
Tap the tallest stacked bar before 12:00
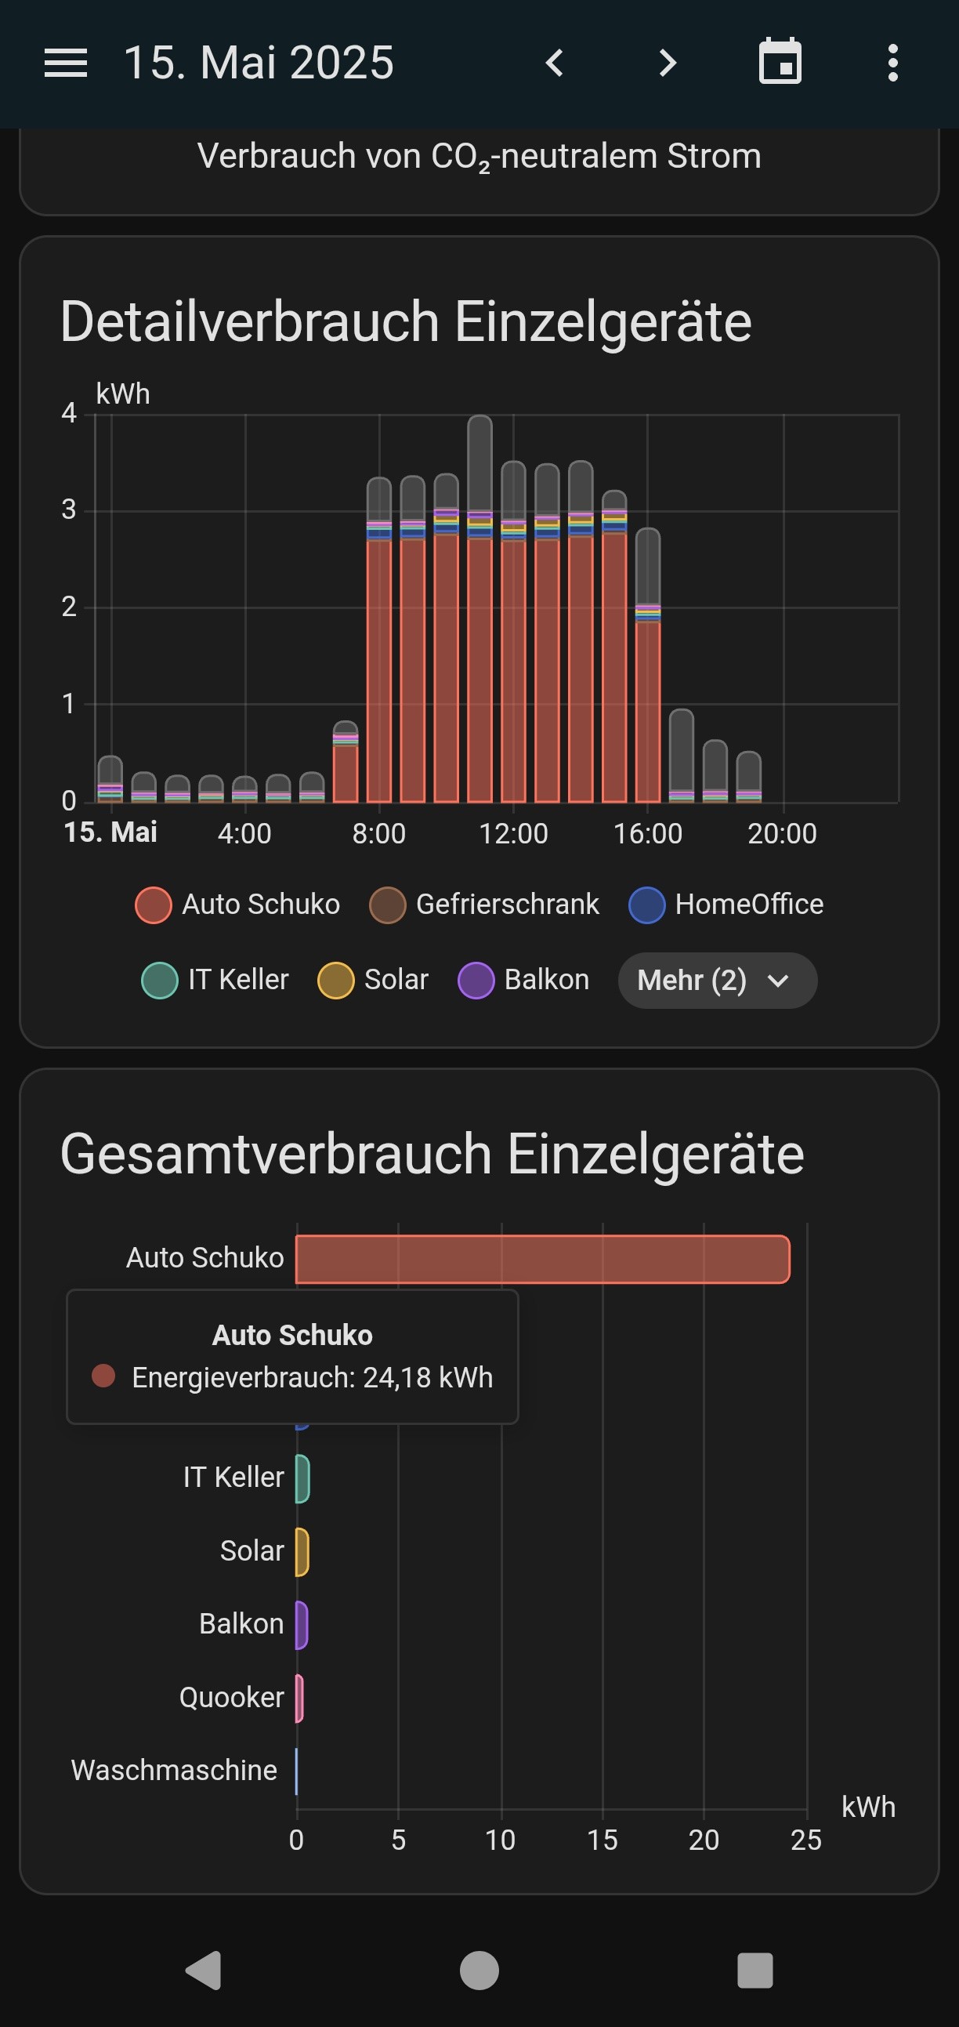[x=480, y=629]
